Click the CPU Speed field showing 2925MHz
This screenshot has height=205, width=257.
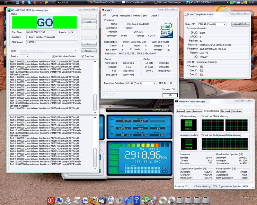[52, 42]
